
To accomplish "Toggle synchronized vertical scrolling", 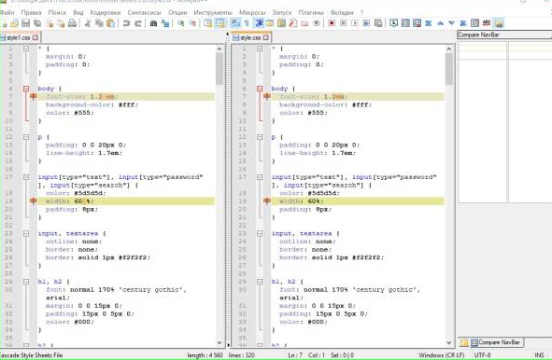I will pyautogui.click(x=208, y=23).
